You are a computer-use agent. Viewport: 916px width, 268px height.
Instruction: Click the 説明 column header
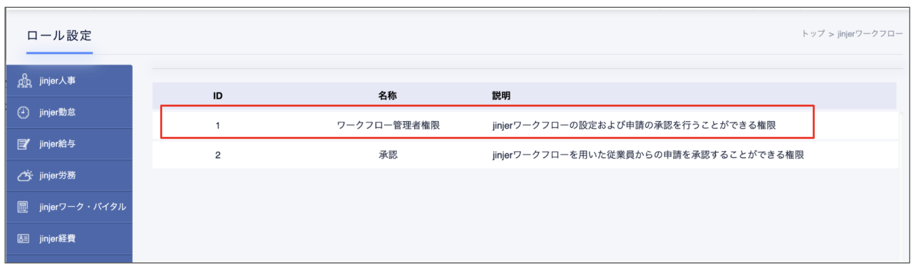pyautogui.click(x=501, y=96)
